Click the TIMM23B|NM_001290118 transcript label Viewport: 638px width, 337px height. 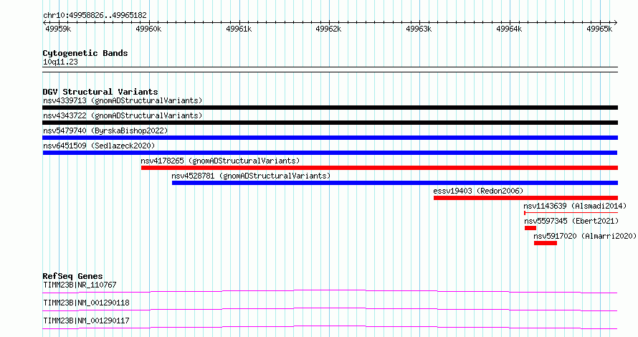pyautogui.click(x=86, y=303)
